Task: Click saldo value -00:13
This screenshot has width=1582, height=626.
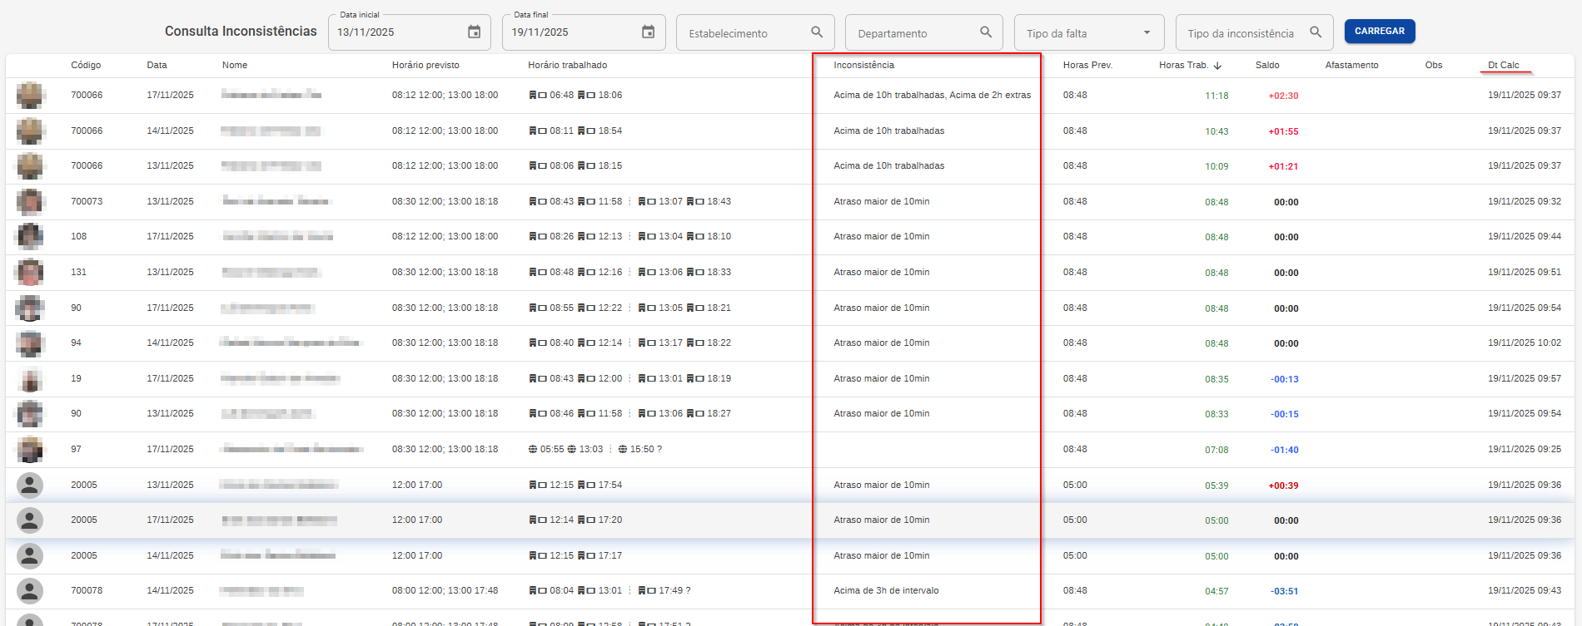Action: click(x=1284, y=379)
